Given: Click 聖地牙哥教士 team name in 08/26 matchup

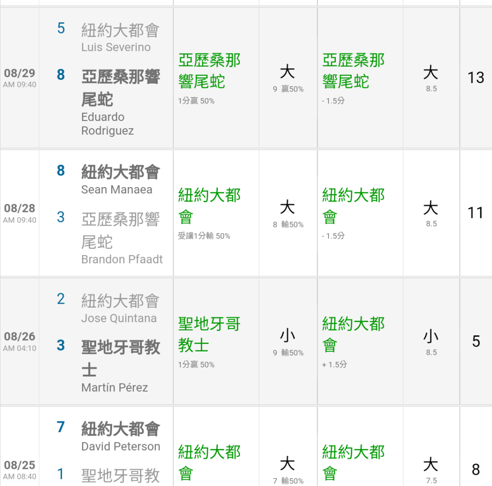Looking at the screenshot, I should click(x=121, y=358).
